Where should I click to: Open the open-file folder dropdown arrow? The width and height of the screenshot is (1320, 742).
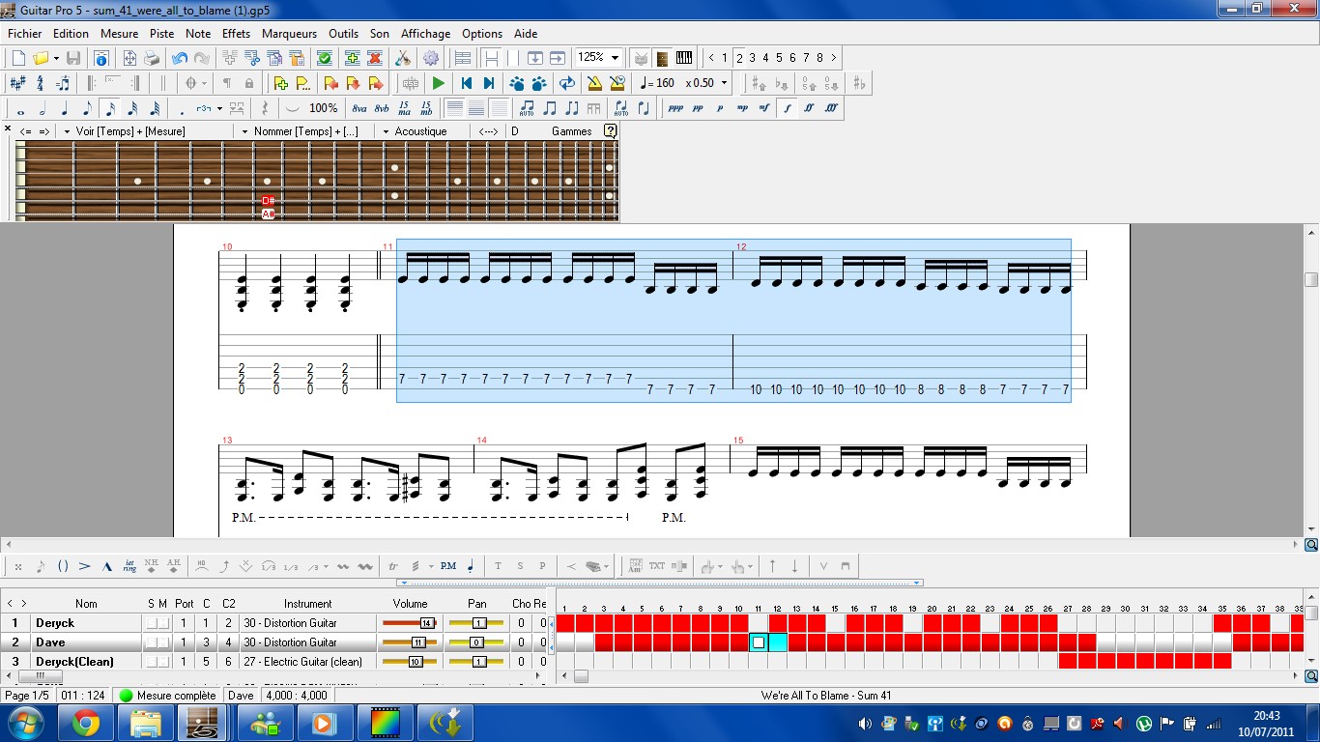coord(57,58)
